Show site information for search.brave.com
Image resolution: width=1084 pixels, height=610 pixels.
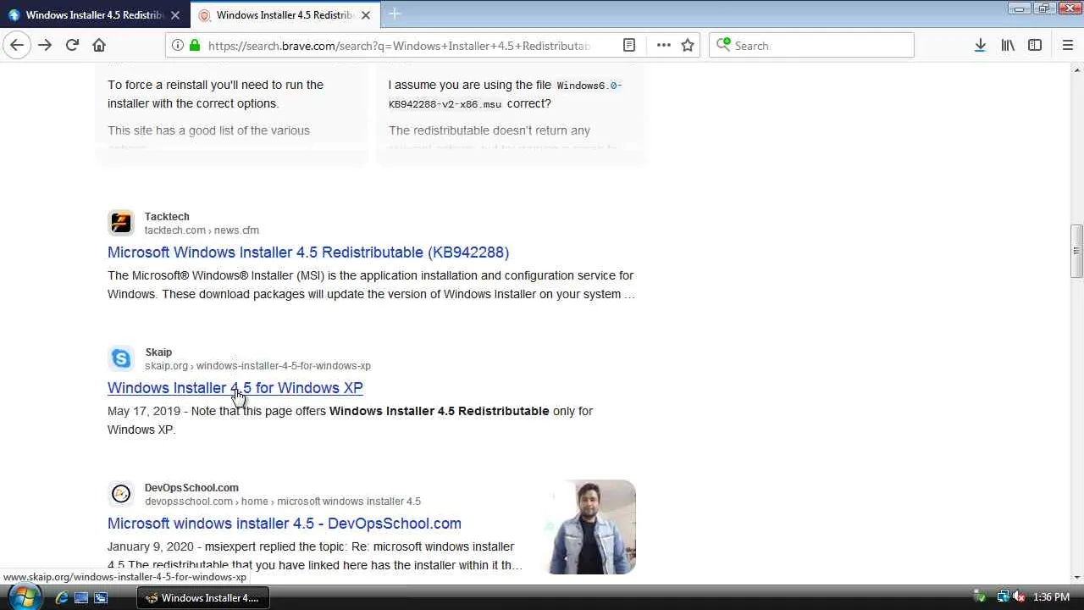[x=177, y=46]
